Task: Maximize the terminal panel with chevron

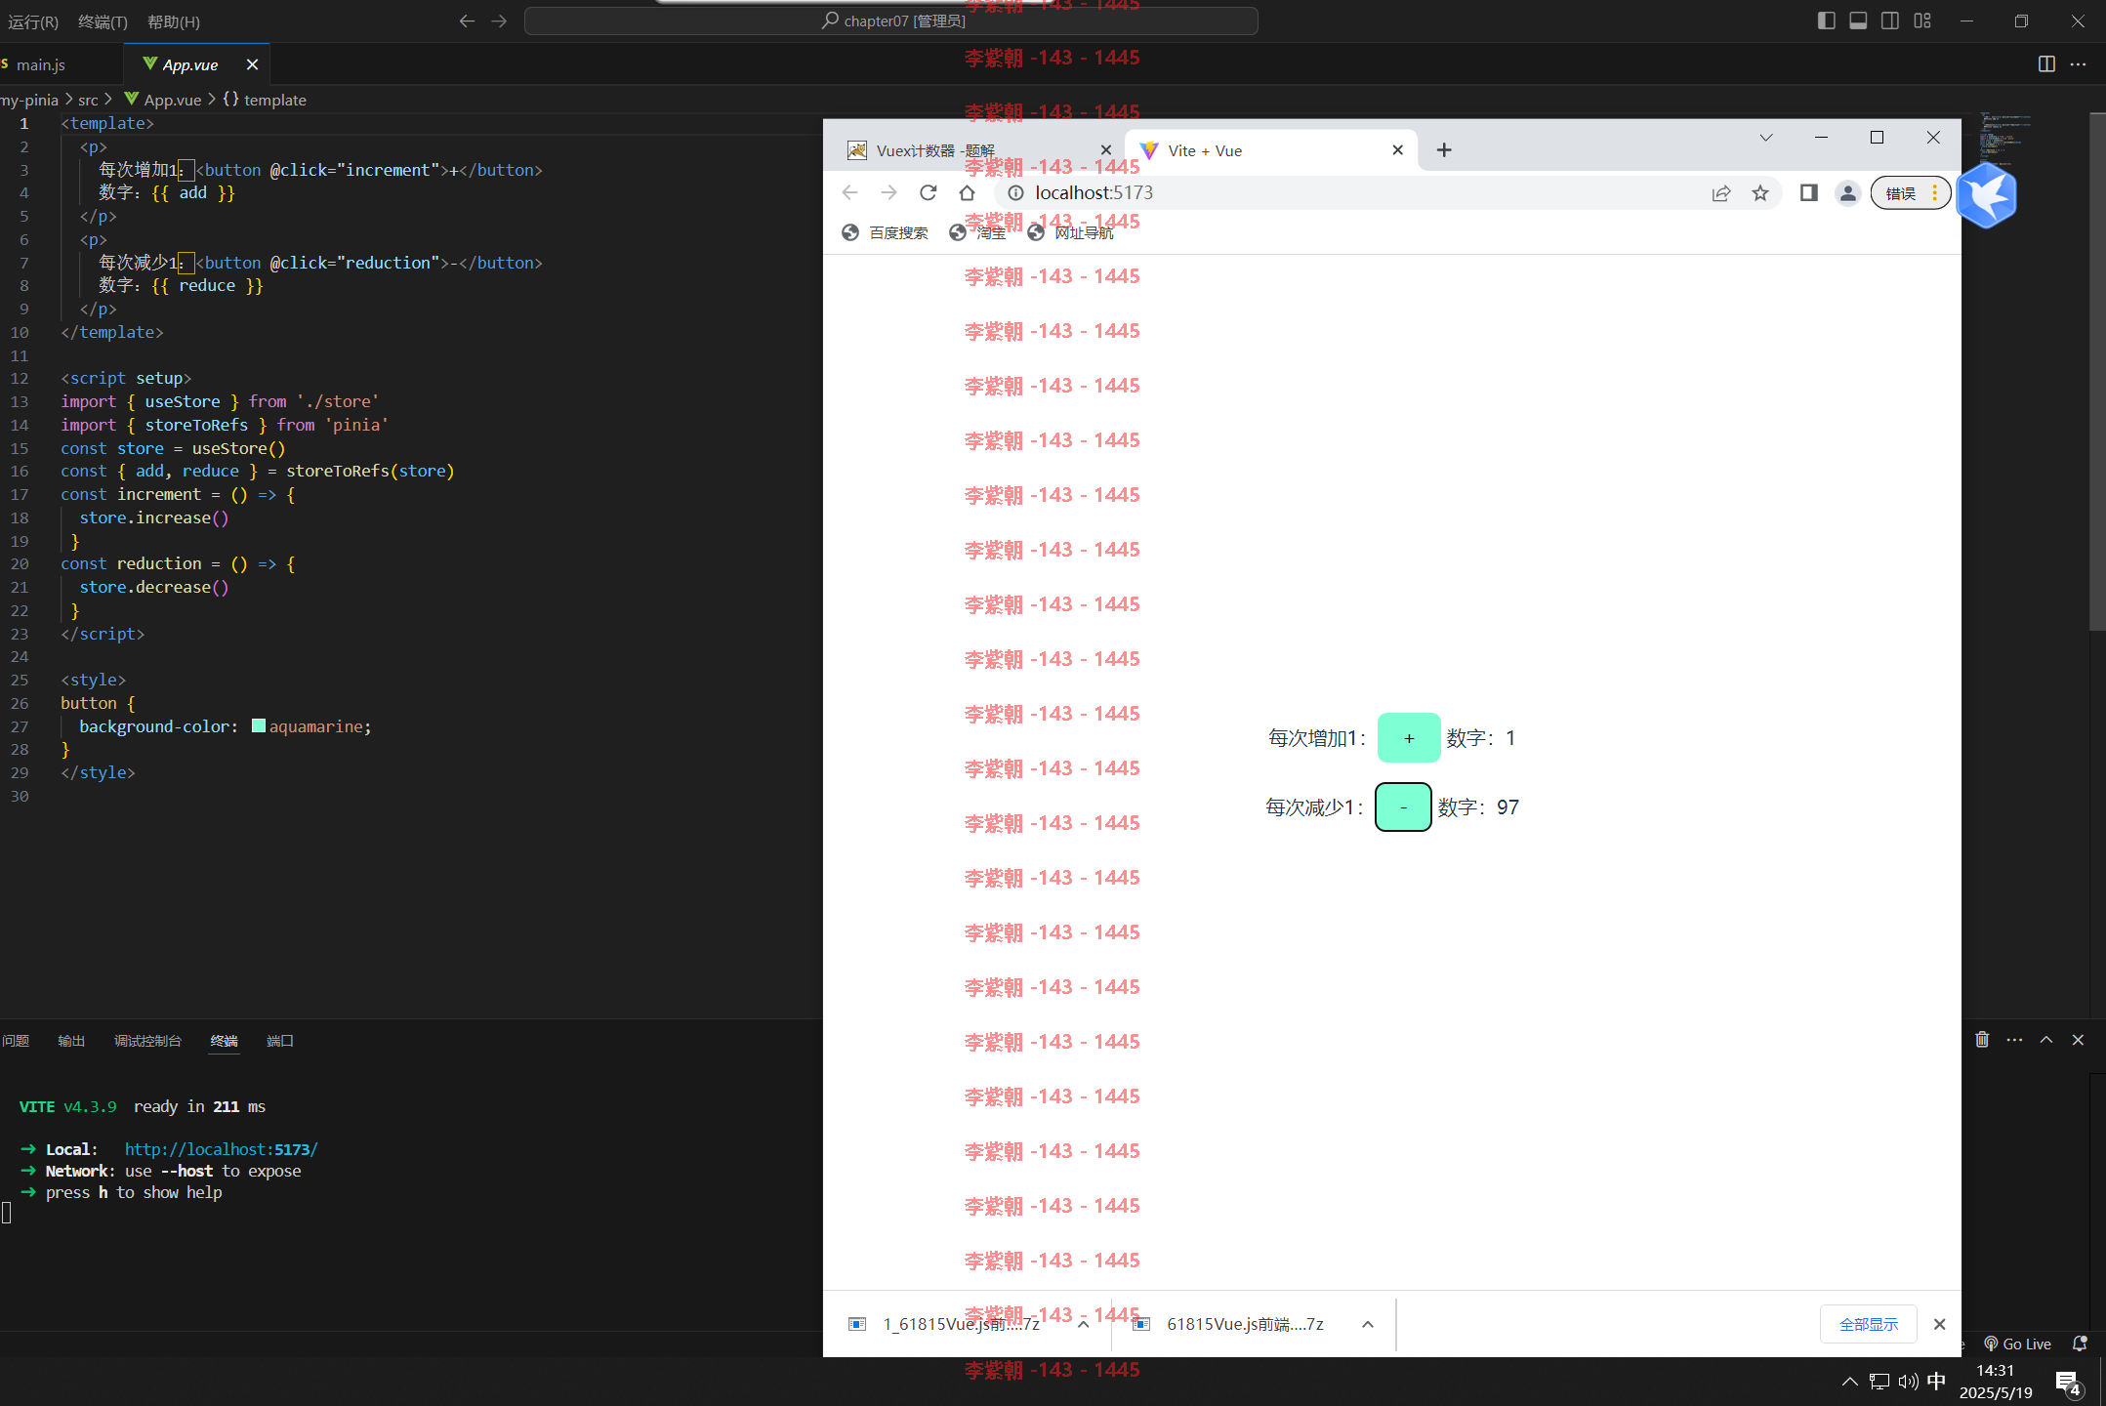Action: (x=2046, y=1040)
